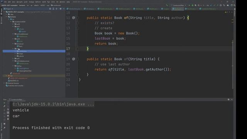This screenshot has width=247, height=139.
Task: Click the java.exe command line in console
Action: (53, 104)
